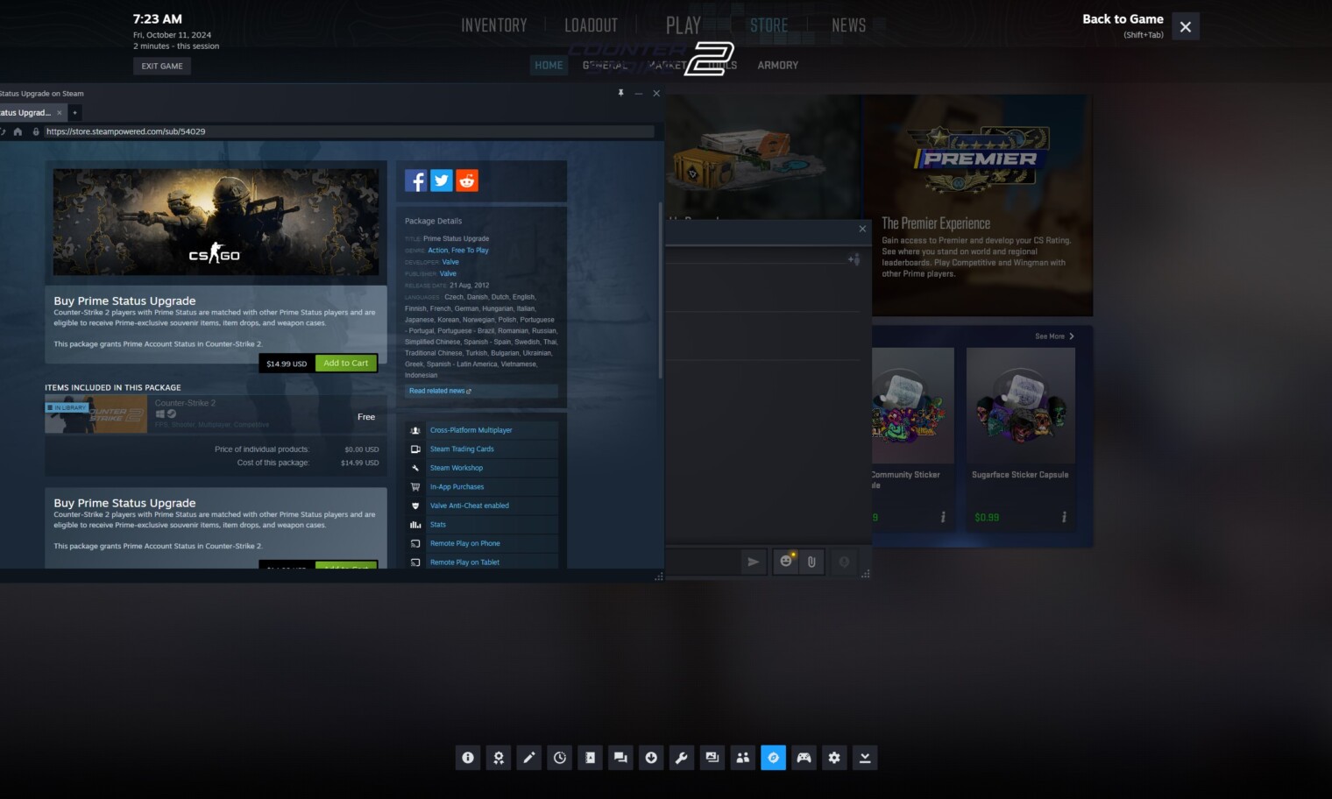Open CS:GO banner image
Screen dimensions: 1332x799
(x=216, y=223)
